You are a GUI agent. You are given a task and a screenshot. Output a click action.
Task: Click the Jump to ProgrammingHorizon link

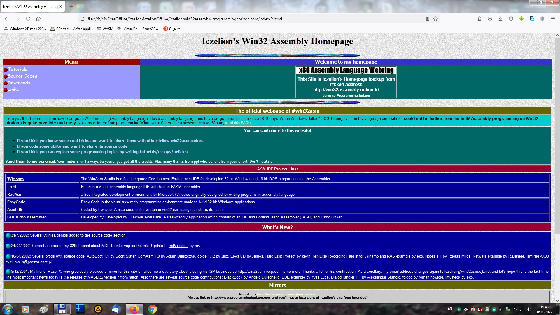point(346,96)
